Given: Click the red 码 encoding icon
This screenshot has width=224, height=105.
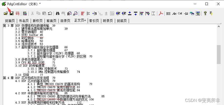Looking at the screenshot, I should (x=17, y=13).
